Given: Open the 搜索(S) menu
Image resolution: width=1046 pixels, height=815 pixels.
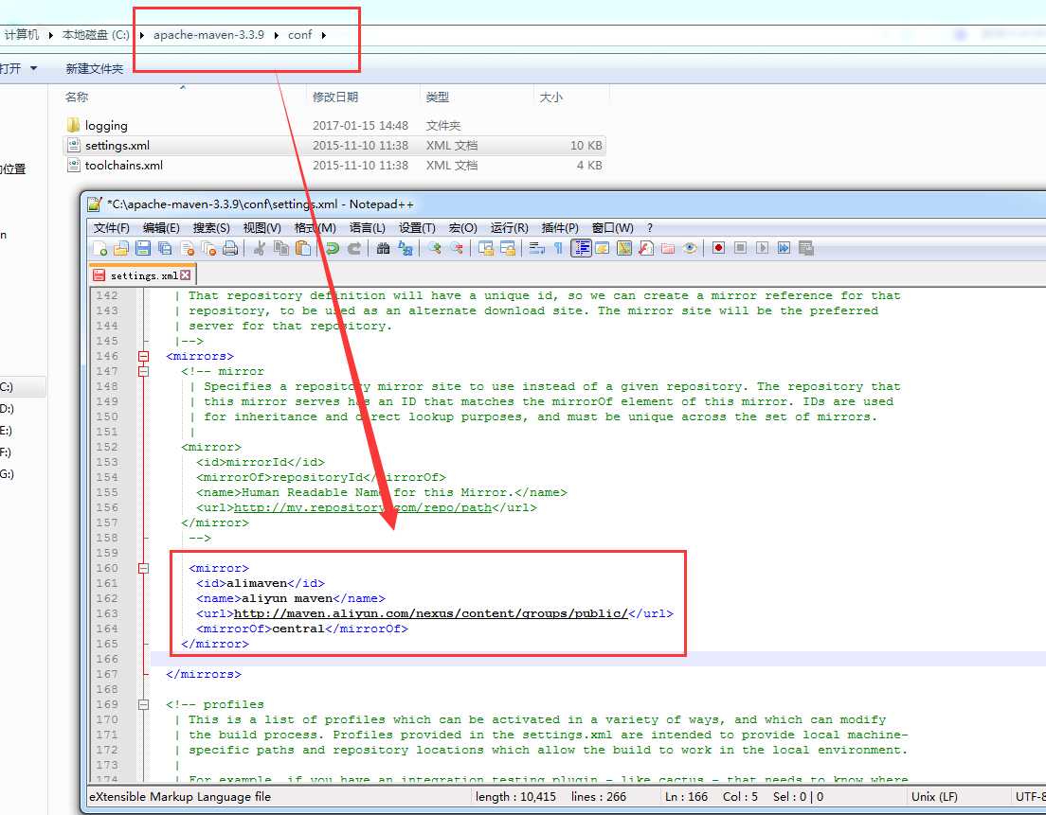Looking at the screenshot, I should [x=211, y=228].
